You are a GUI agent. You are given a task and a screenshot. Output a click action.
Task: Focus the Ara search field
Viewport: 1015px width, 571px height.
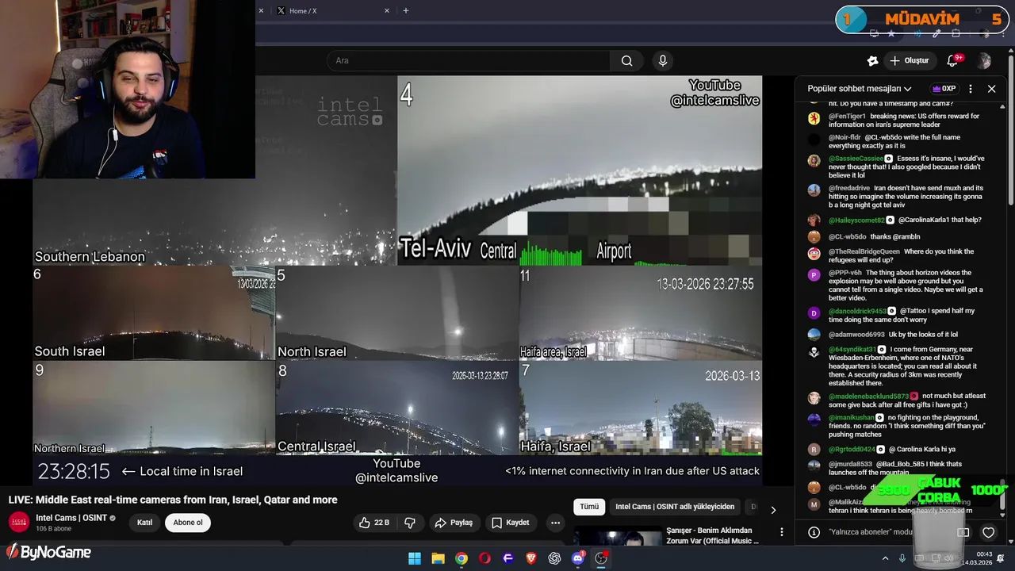tap(468, 60)
